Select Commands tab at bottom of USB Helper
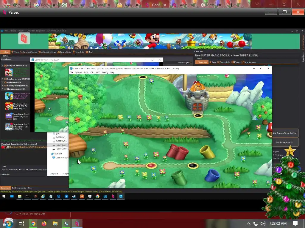This screenshot has height=228, width=305. (5, 188)
